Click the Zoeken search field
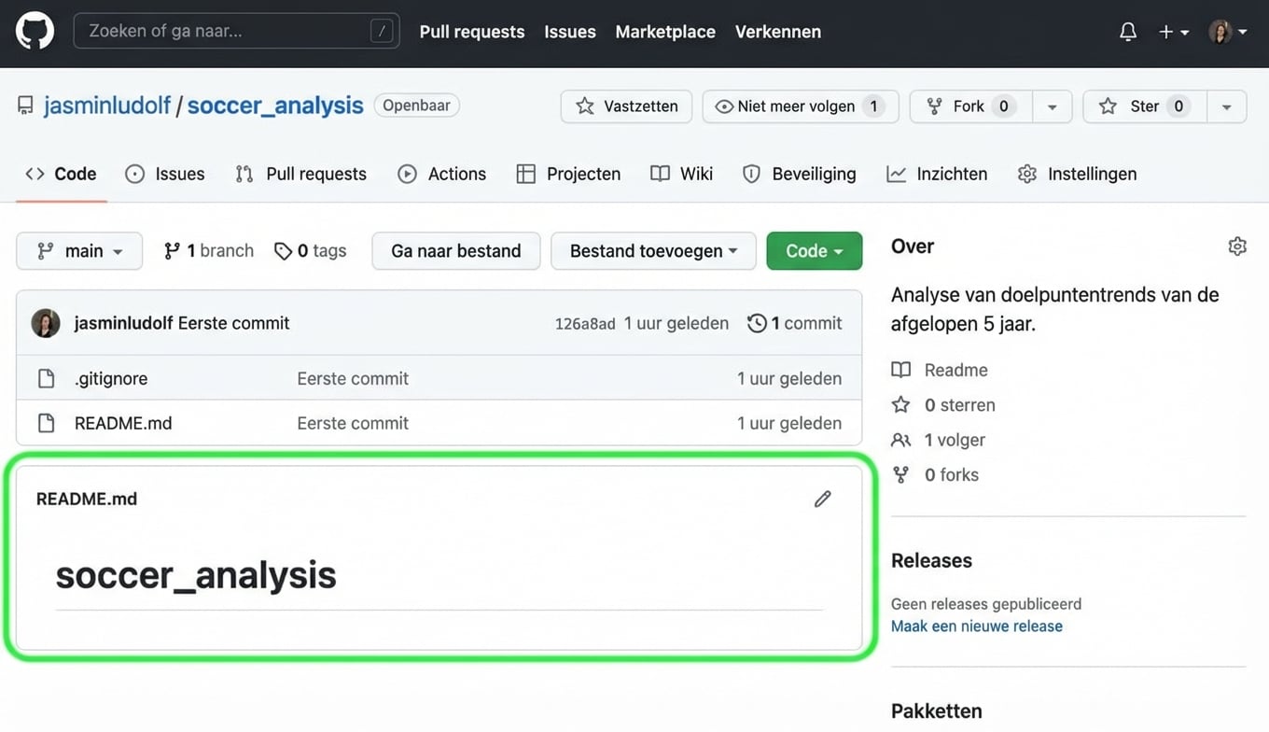This screenshot has width=1269, height=732. (x=236, y=30)
